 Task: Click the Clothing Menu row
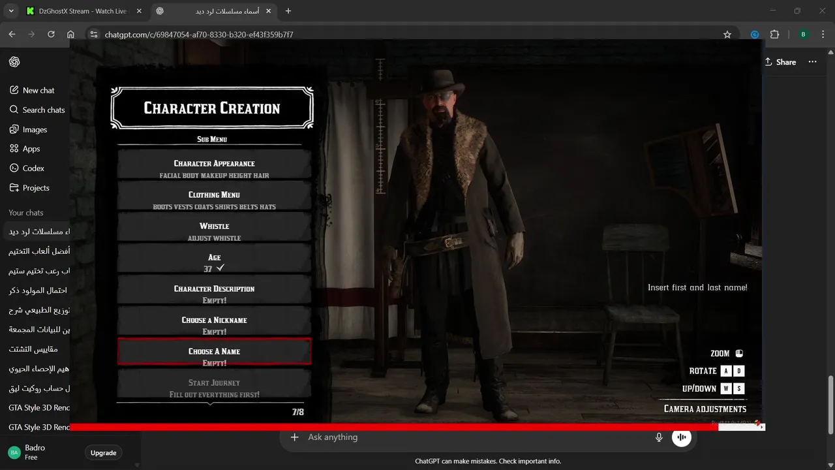coord(214,196)
